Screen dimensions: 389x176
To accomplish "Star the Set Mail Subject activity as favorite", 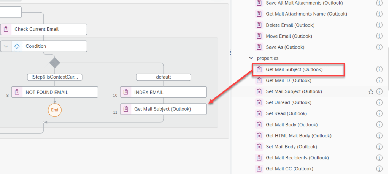I will click(371, 91).
